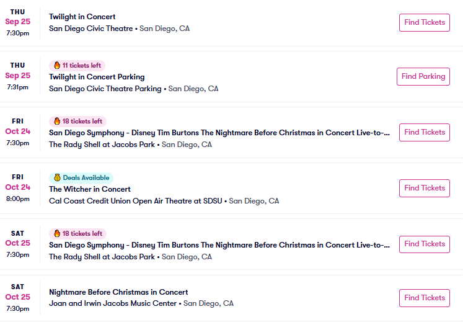The image size is (463, 322).
Task: Click the Deals Available badge
Action: 81,177
